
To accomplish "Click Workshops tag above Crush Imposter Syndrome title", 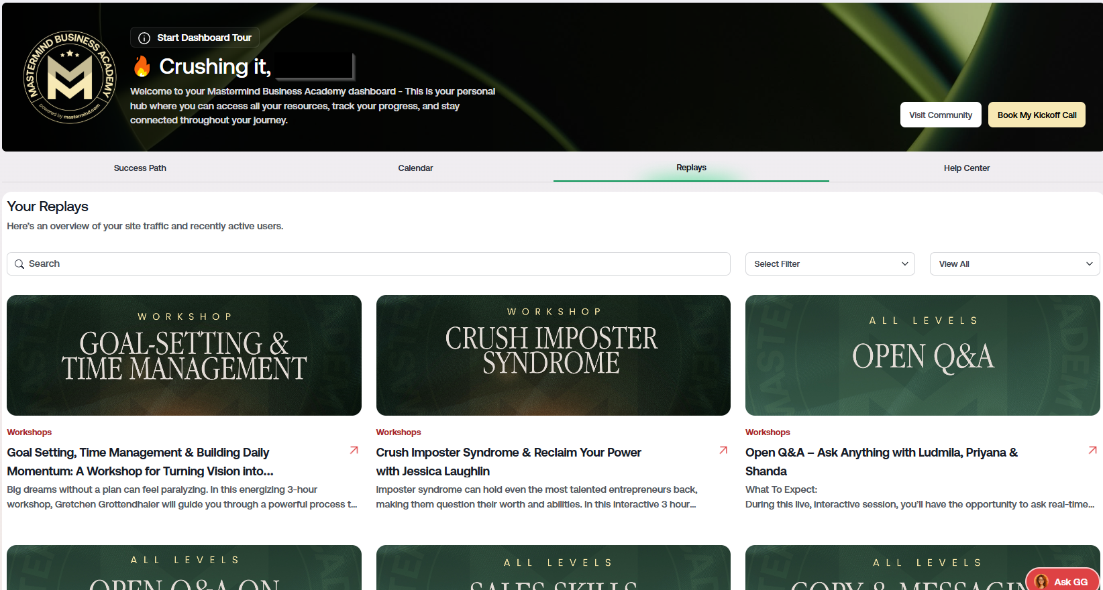I will 399,432.
